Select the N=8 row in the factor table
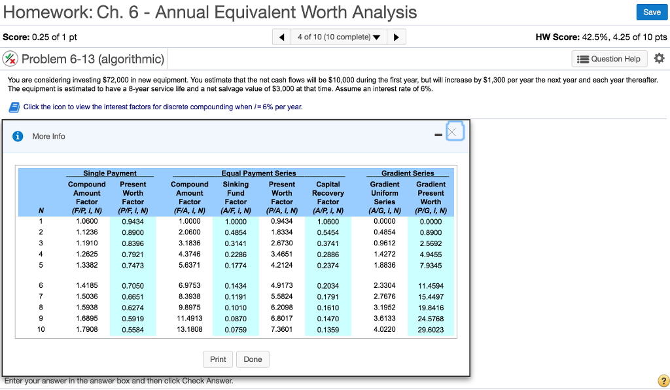Screen dimensions: 670x390 pyautogui.click(x=236, y=308)
